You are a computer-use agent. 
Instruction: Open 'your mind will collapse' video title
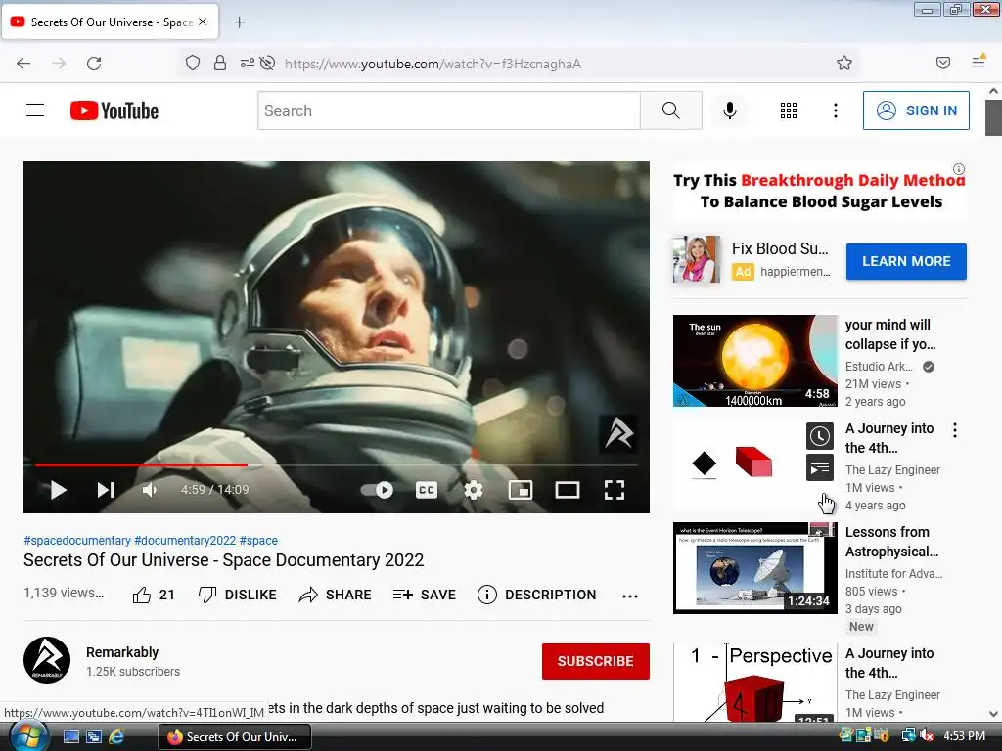[x=890, y=334]
